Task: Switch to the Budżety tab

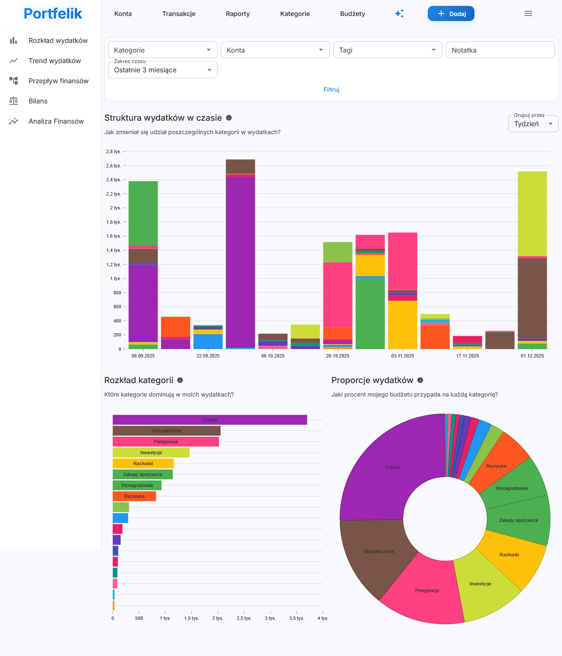Action: click(353, 14)
